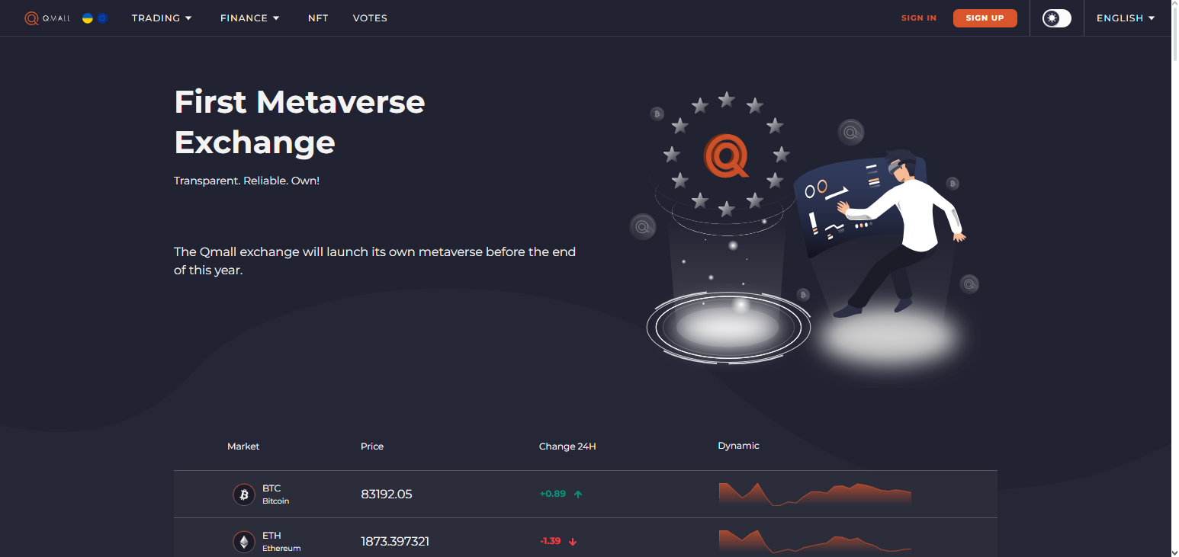Click the First Metaverse Exchange heading
The width and height of the screenshot is (1179, 557).
(300, 122)
